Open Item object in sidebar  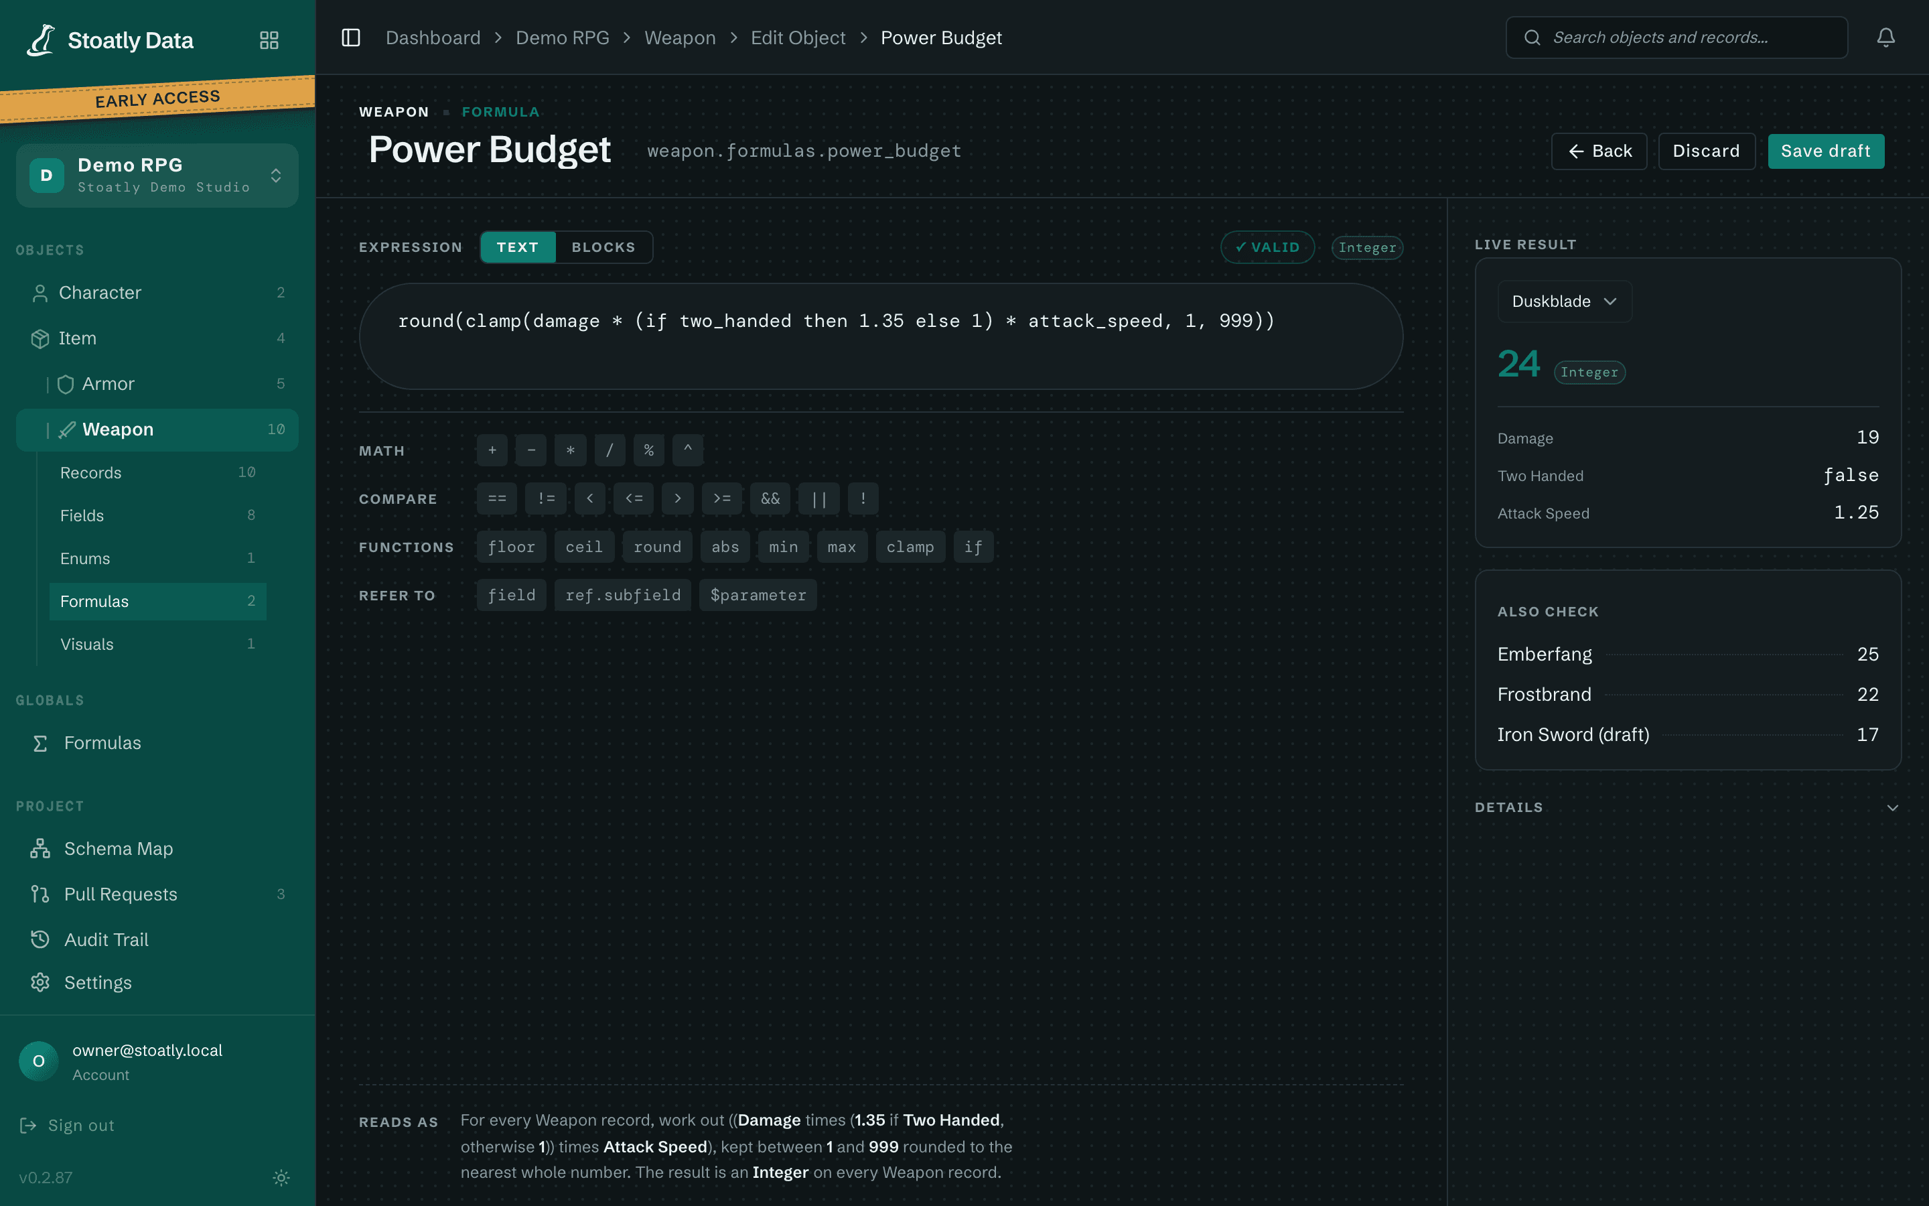tap(157, 338)
